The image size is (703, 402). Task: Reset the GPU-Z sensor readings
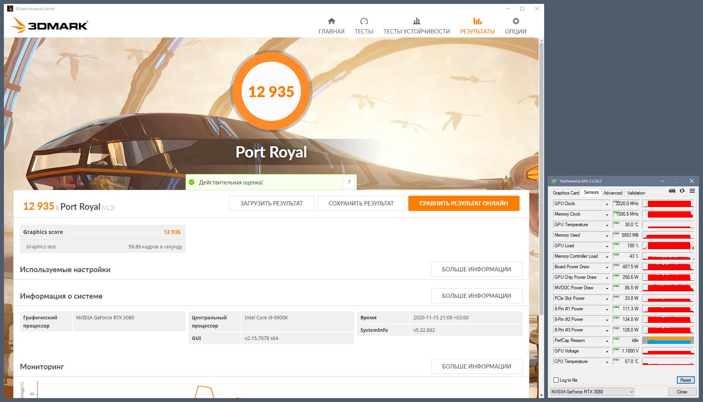tap(685, 380)
